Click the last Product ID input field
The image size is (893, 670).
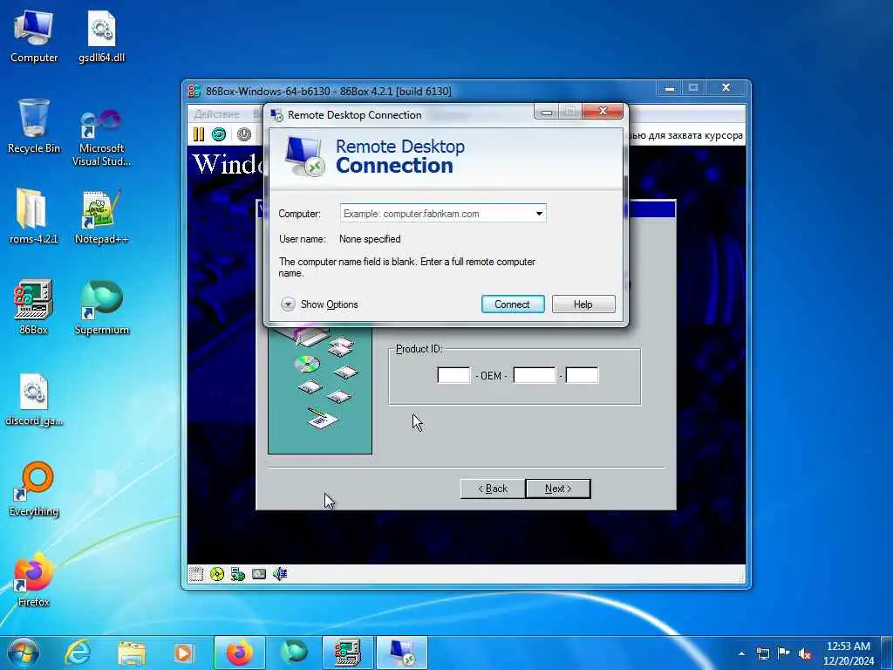point(582,375)
